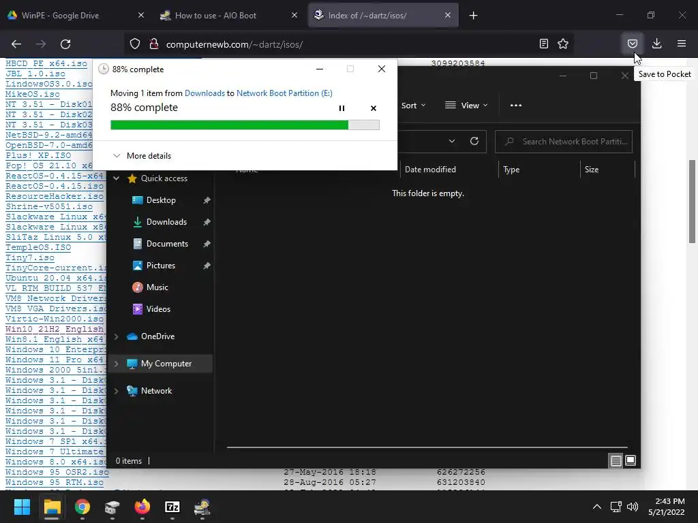Click the Windows 95 RTM.iso link
The height and width of the screenshot is (523, 698).
55,482
